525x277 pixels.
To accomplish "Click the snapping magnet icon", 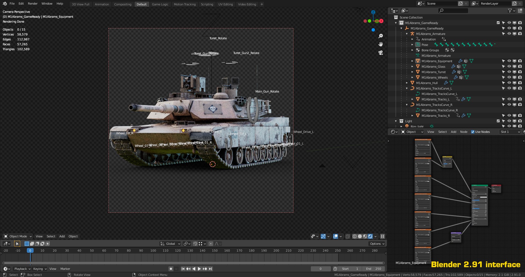I will point(195,244).
